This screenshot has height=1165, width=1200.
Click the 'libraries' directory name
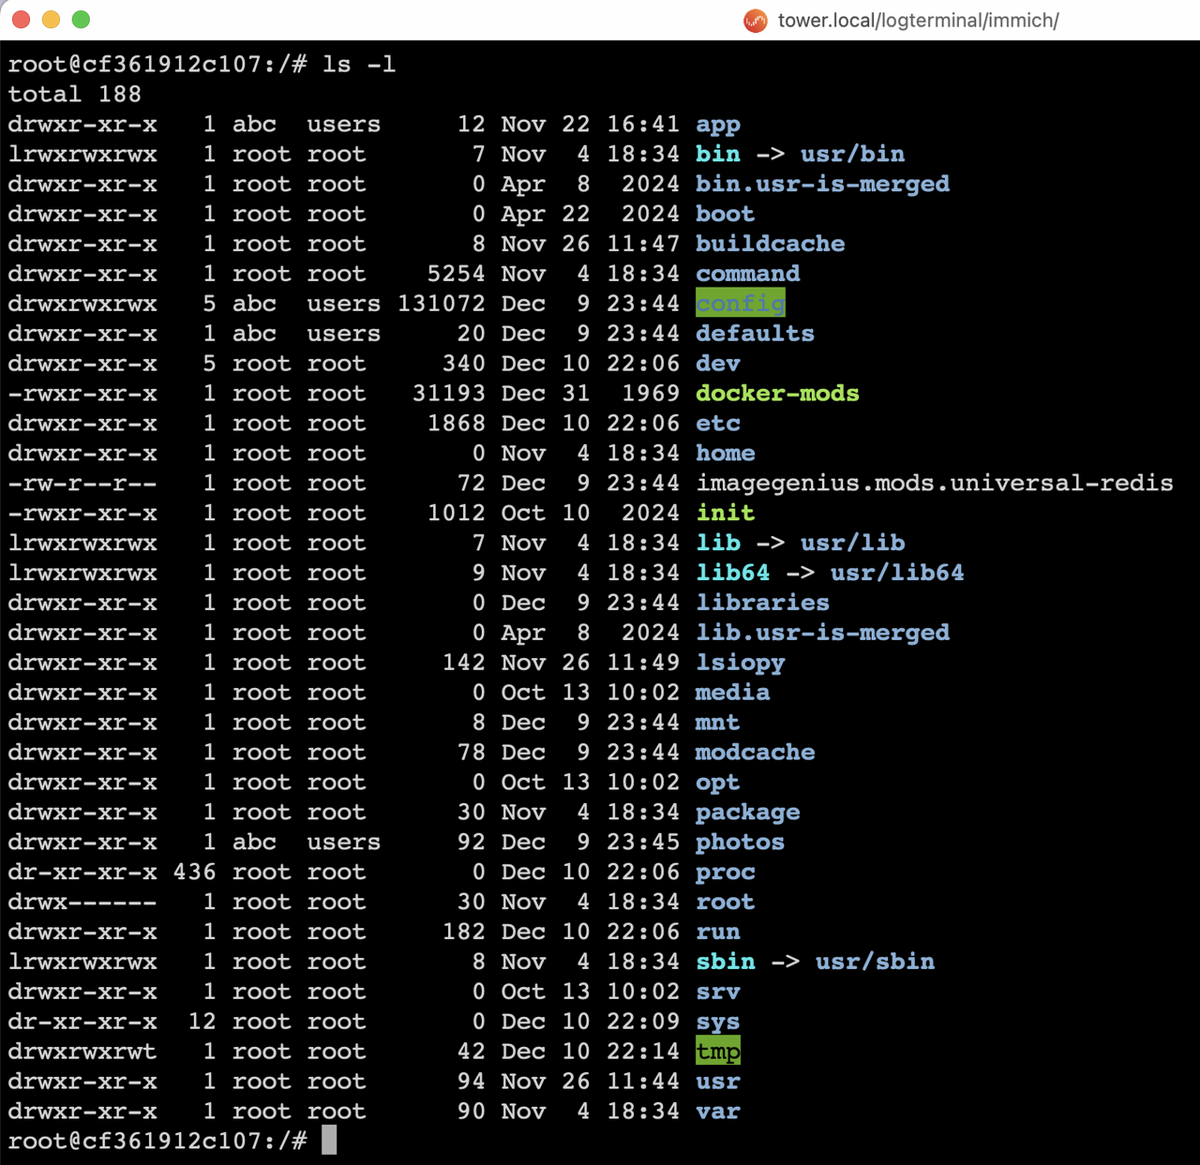(763, 604)
